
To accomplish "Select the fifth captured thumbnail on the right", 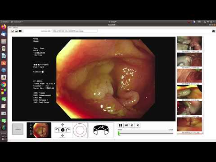I will click(x=189, y=108).
